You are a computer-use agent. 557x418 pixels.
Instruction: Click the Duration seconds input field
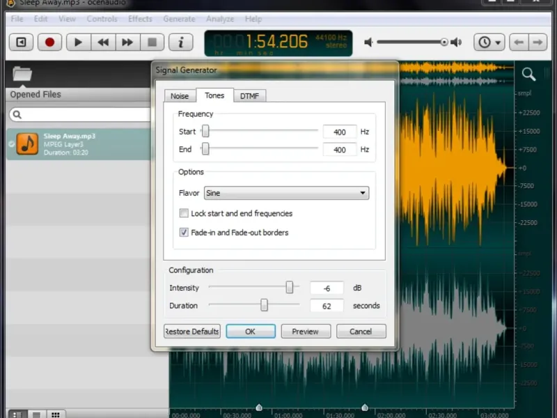(327, 306)
